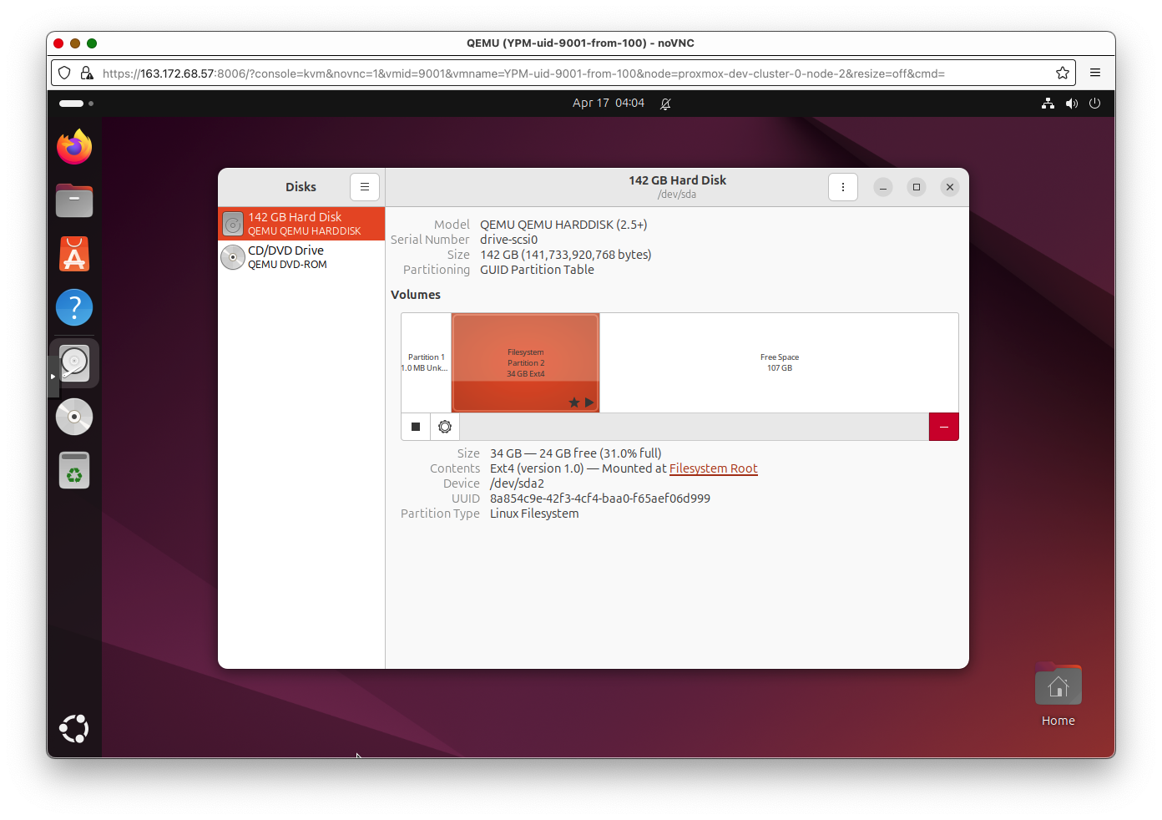Open drive options three-dot menu
Viewport: 1162px width, 820px height.
click(843, 187)
